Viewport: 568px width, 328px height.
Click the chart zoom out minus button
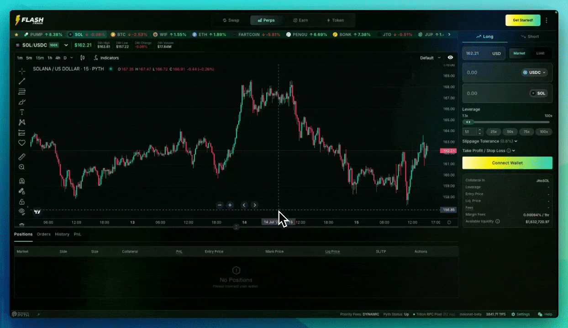coord(220,205)
